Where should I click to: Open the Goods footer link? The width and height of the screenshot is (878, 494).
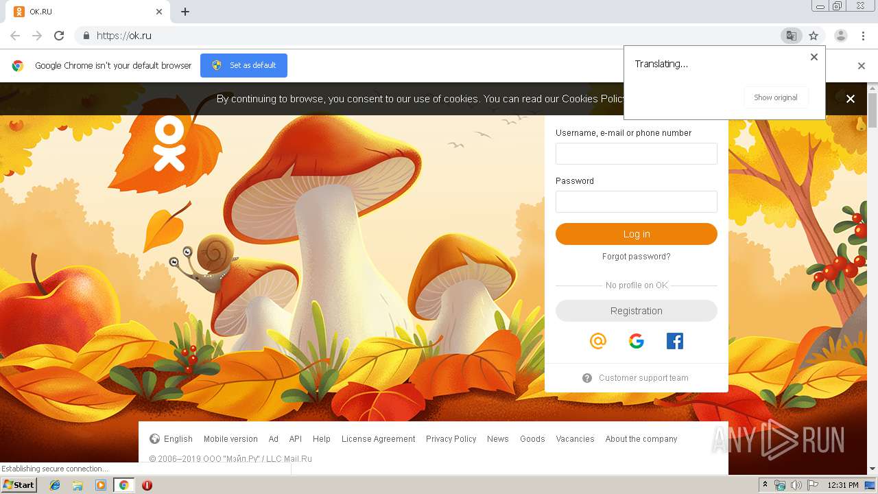532,439
